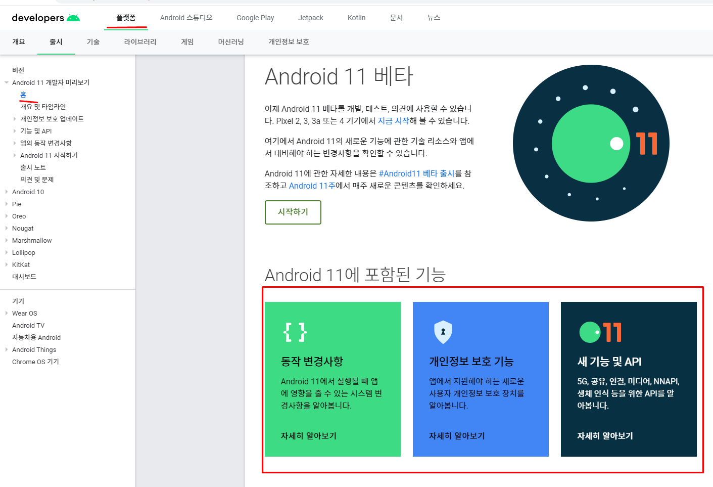
Task: Select the 머신러닝 sub-navigation tab
Action: pyautogui.click(x=231, y=42)
